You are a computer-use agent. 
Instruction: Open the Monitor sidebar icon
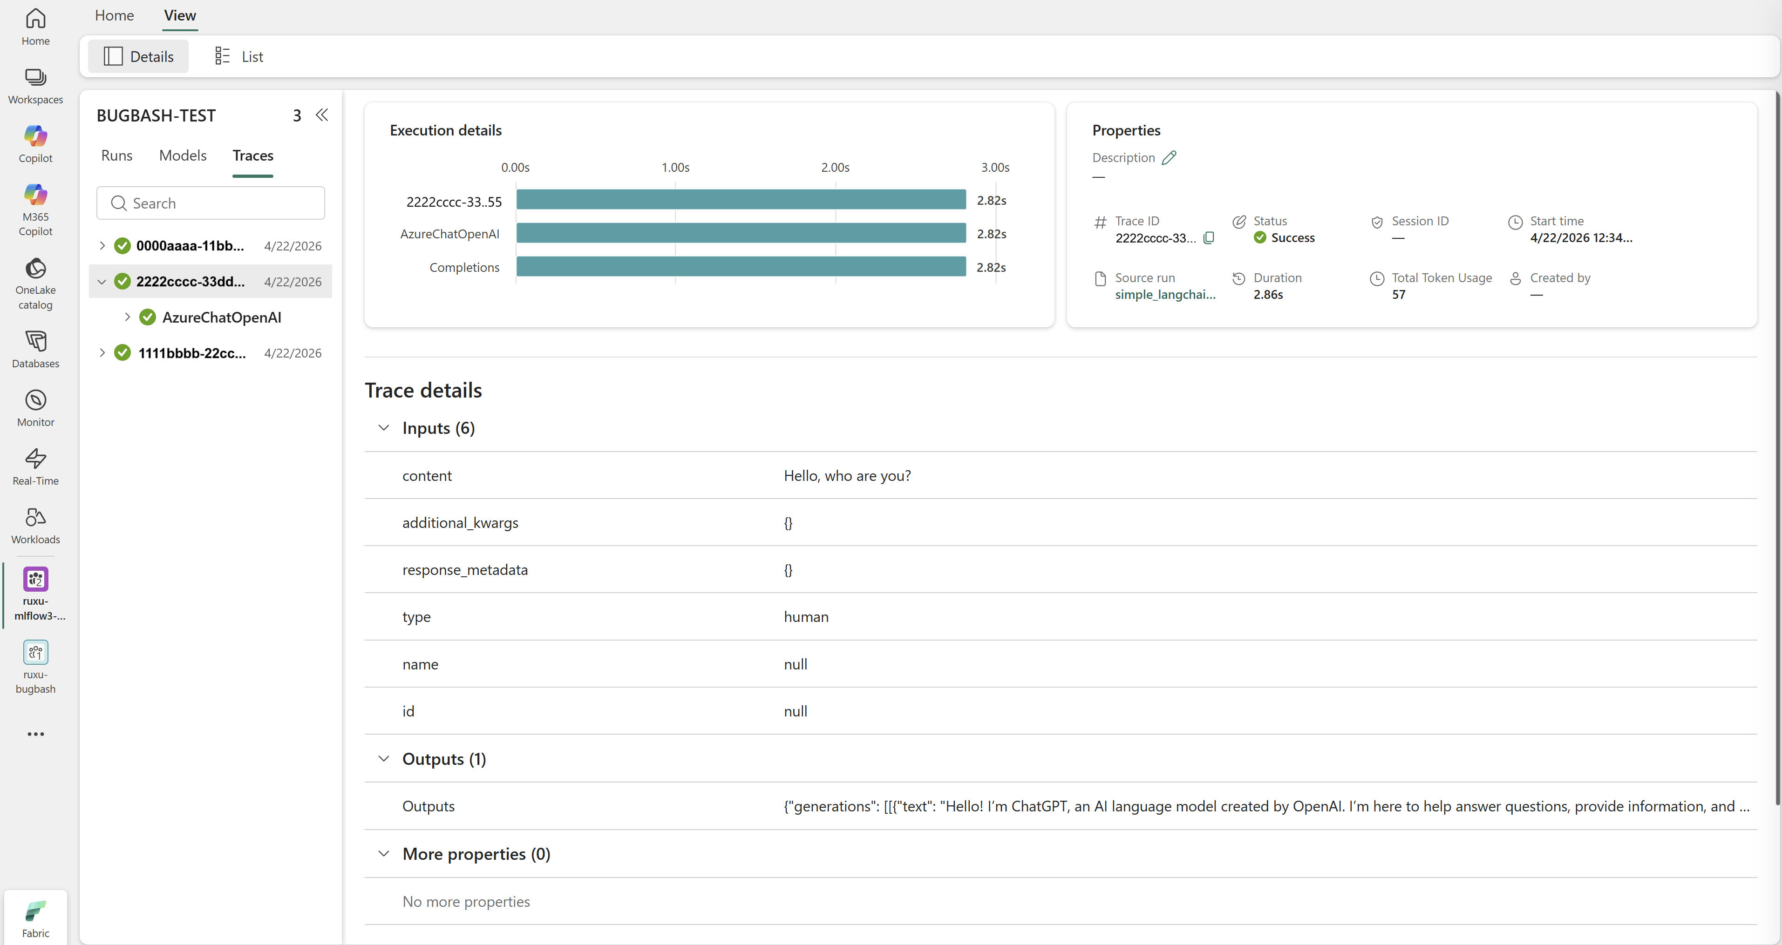(x=35, y=409)
